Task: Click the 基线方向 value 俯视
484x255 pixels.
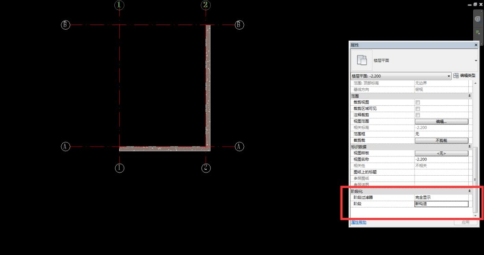Action: point(419,90)
